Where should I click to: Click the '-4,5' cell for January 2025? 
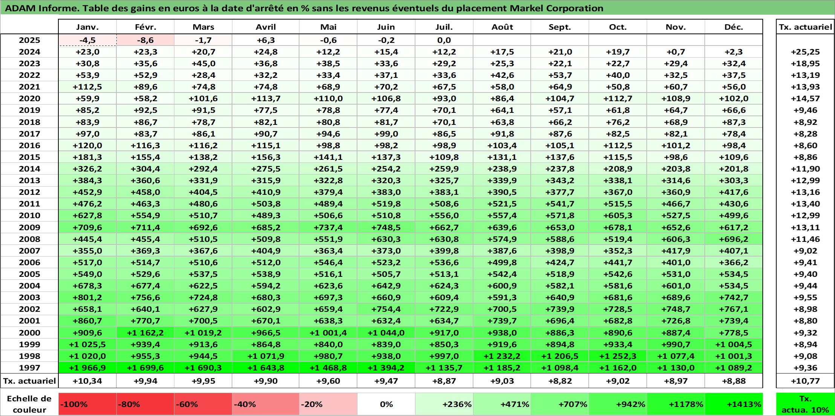pos(87,40)
